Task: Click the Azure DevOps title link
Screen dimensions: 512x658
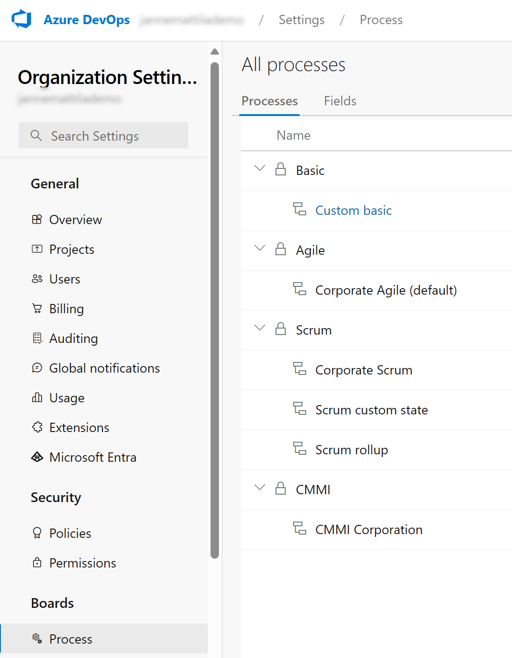Action: pos(87,20)
